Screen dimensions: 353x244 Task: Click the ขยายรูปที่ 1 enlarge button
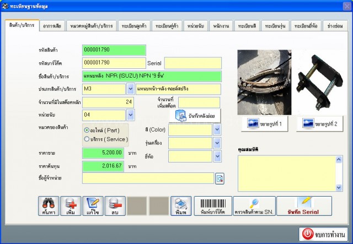[x=265, y=124]
